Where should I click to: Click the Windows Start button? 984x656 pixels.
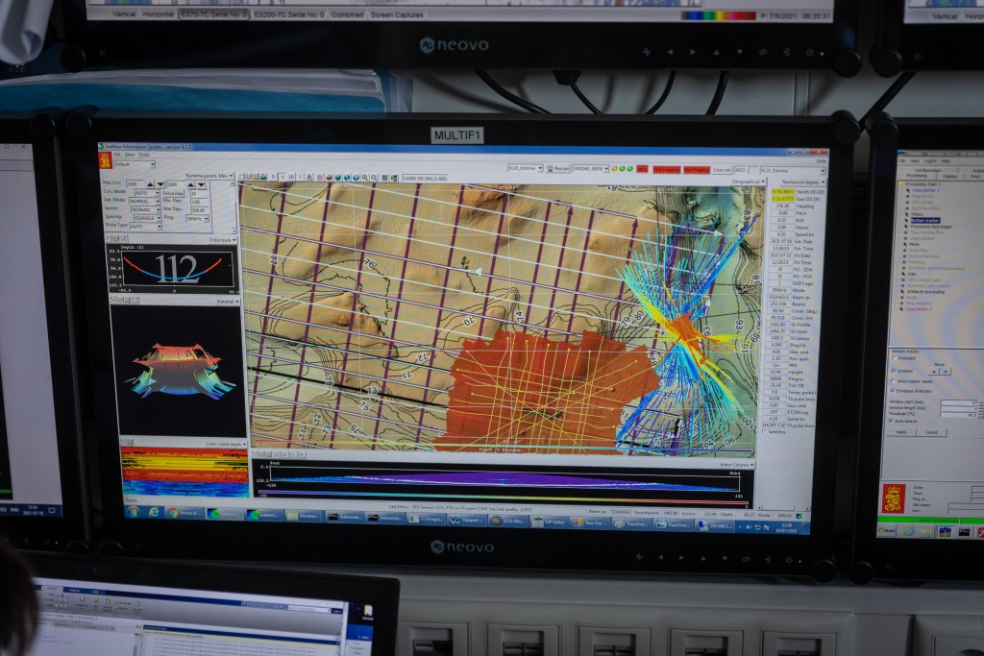tap(133, 512)
